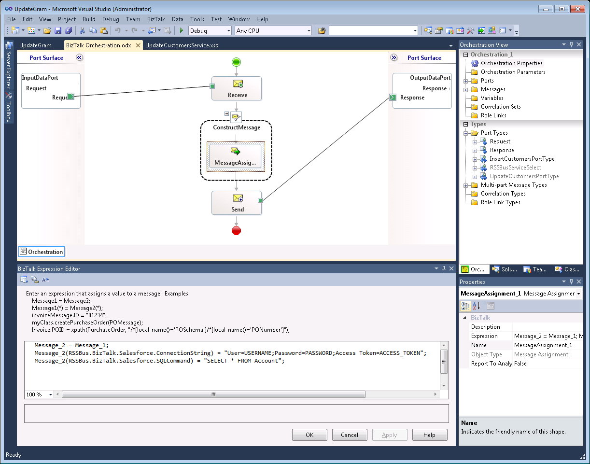Click the Cut scissors icon
This screenshot has width=590, height=464.
[x=82, y=30]
